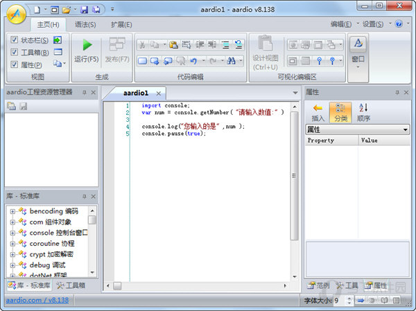The height and width of the screenshot is (311, 416).
Task: Close the aardio project manager panel
Action: pyautogui.click(x=93, y=93)
